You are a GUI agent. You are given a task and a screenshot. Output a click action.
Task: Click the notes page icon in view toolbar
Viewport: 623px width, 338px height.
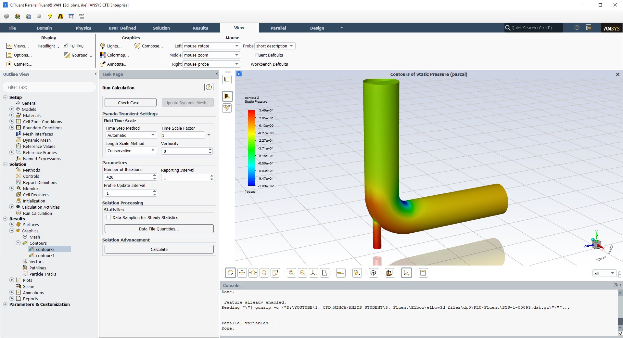click(x=423, y=273)
